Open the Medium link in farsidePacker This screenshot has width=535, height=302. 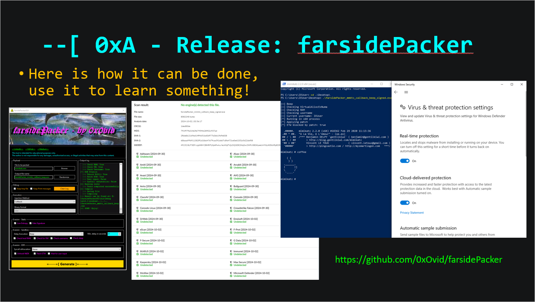(44, 149)
